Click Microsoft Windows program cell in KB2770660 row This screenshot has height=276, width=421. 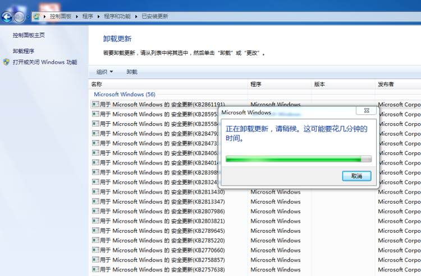(x=276, y=250)
